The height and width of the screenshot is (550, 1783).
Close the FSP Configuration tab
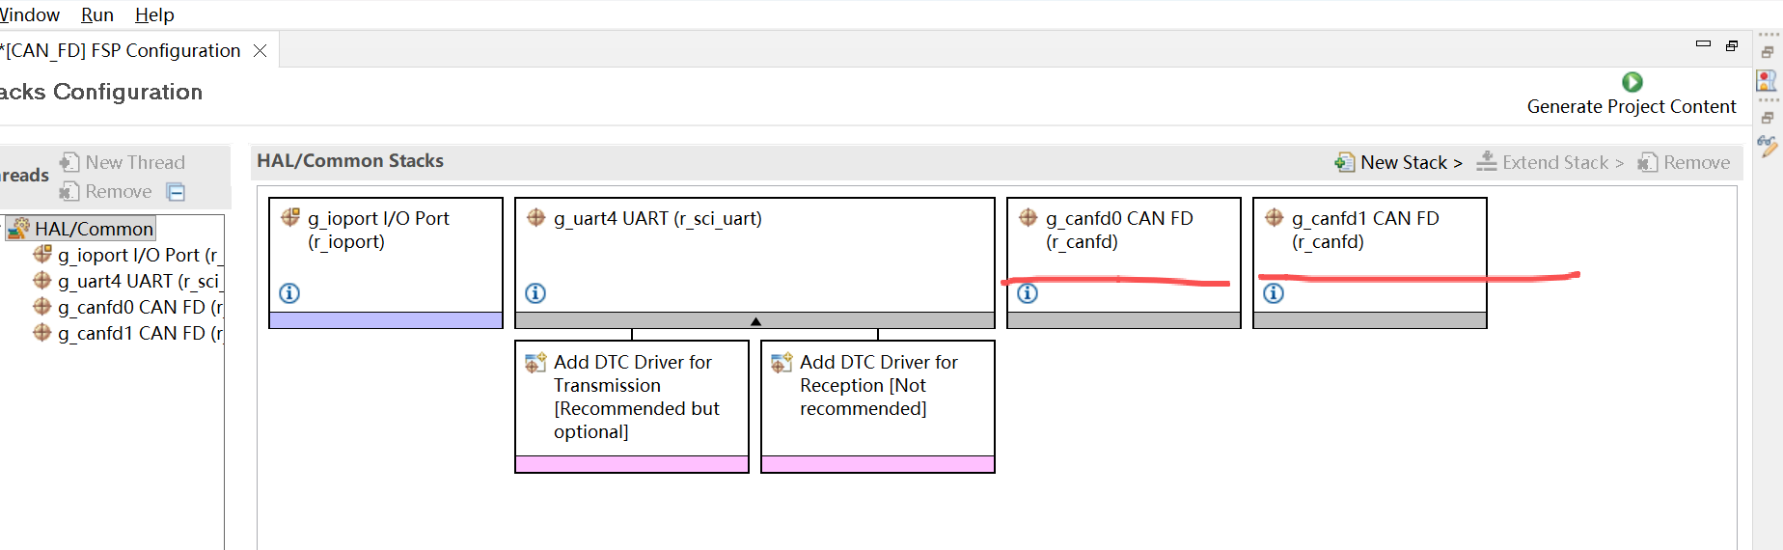(x=260, y=50)
